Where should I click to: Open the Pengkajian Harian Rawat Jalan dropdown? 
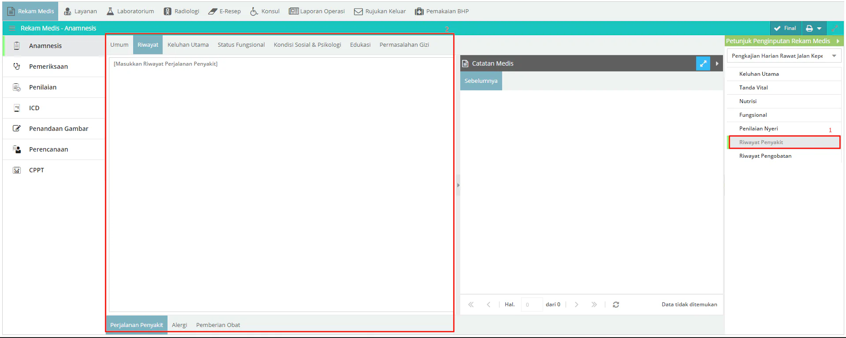(x=834, y=56)
